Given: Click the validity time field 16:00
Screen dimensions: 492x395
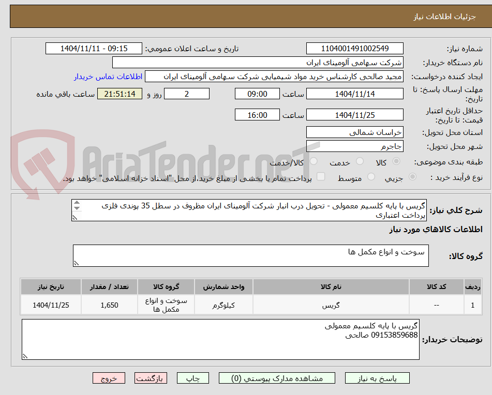Looking at the screenshot, I should click(257, 115).
